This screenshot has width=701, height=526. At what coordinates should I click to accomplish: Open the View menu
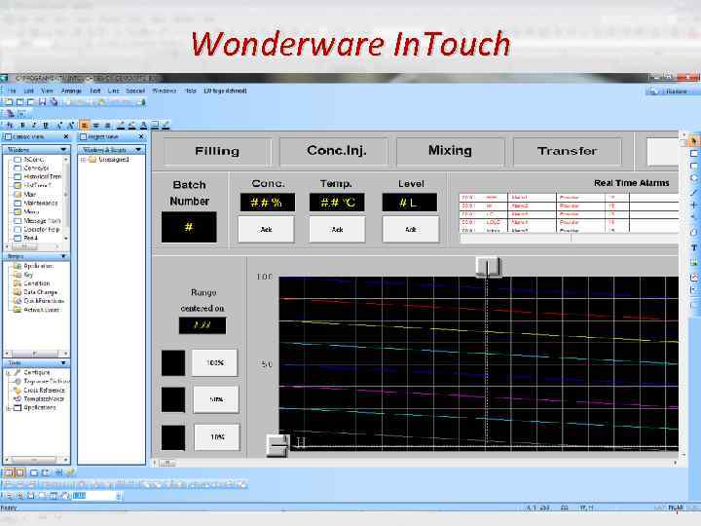47,91
